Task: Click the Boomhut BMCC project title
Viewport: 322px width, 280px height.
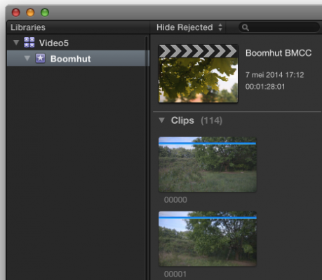Action: [279, 53]
